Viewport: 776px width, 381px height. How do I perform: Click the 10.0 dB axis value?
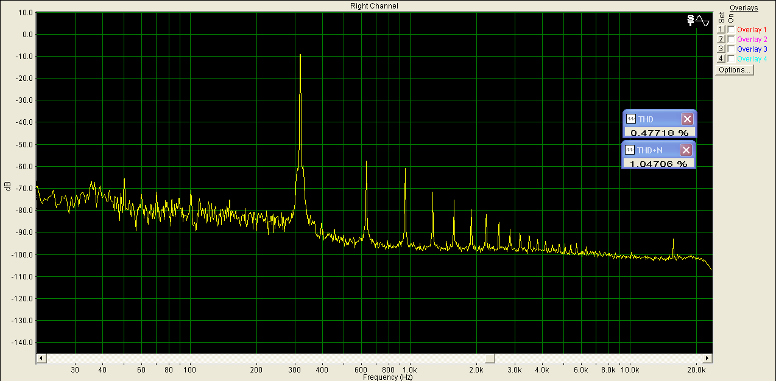click(26, 12)
